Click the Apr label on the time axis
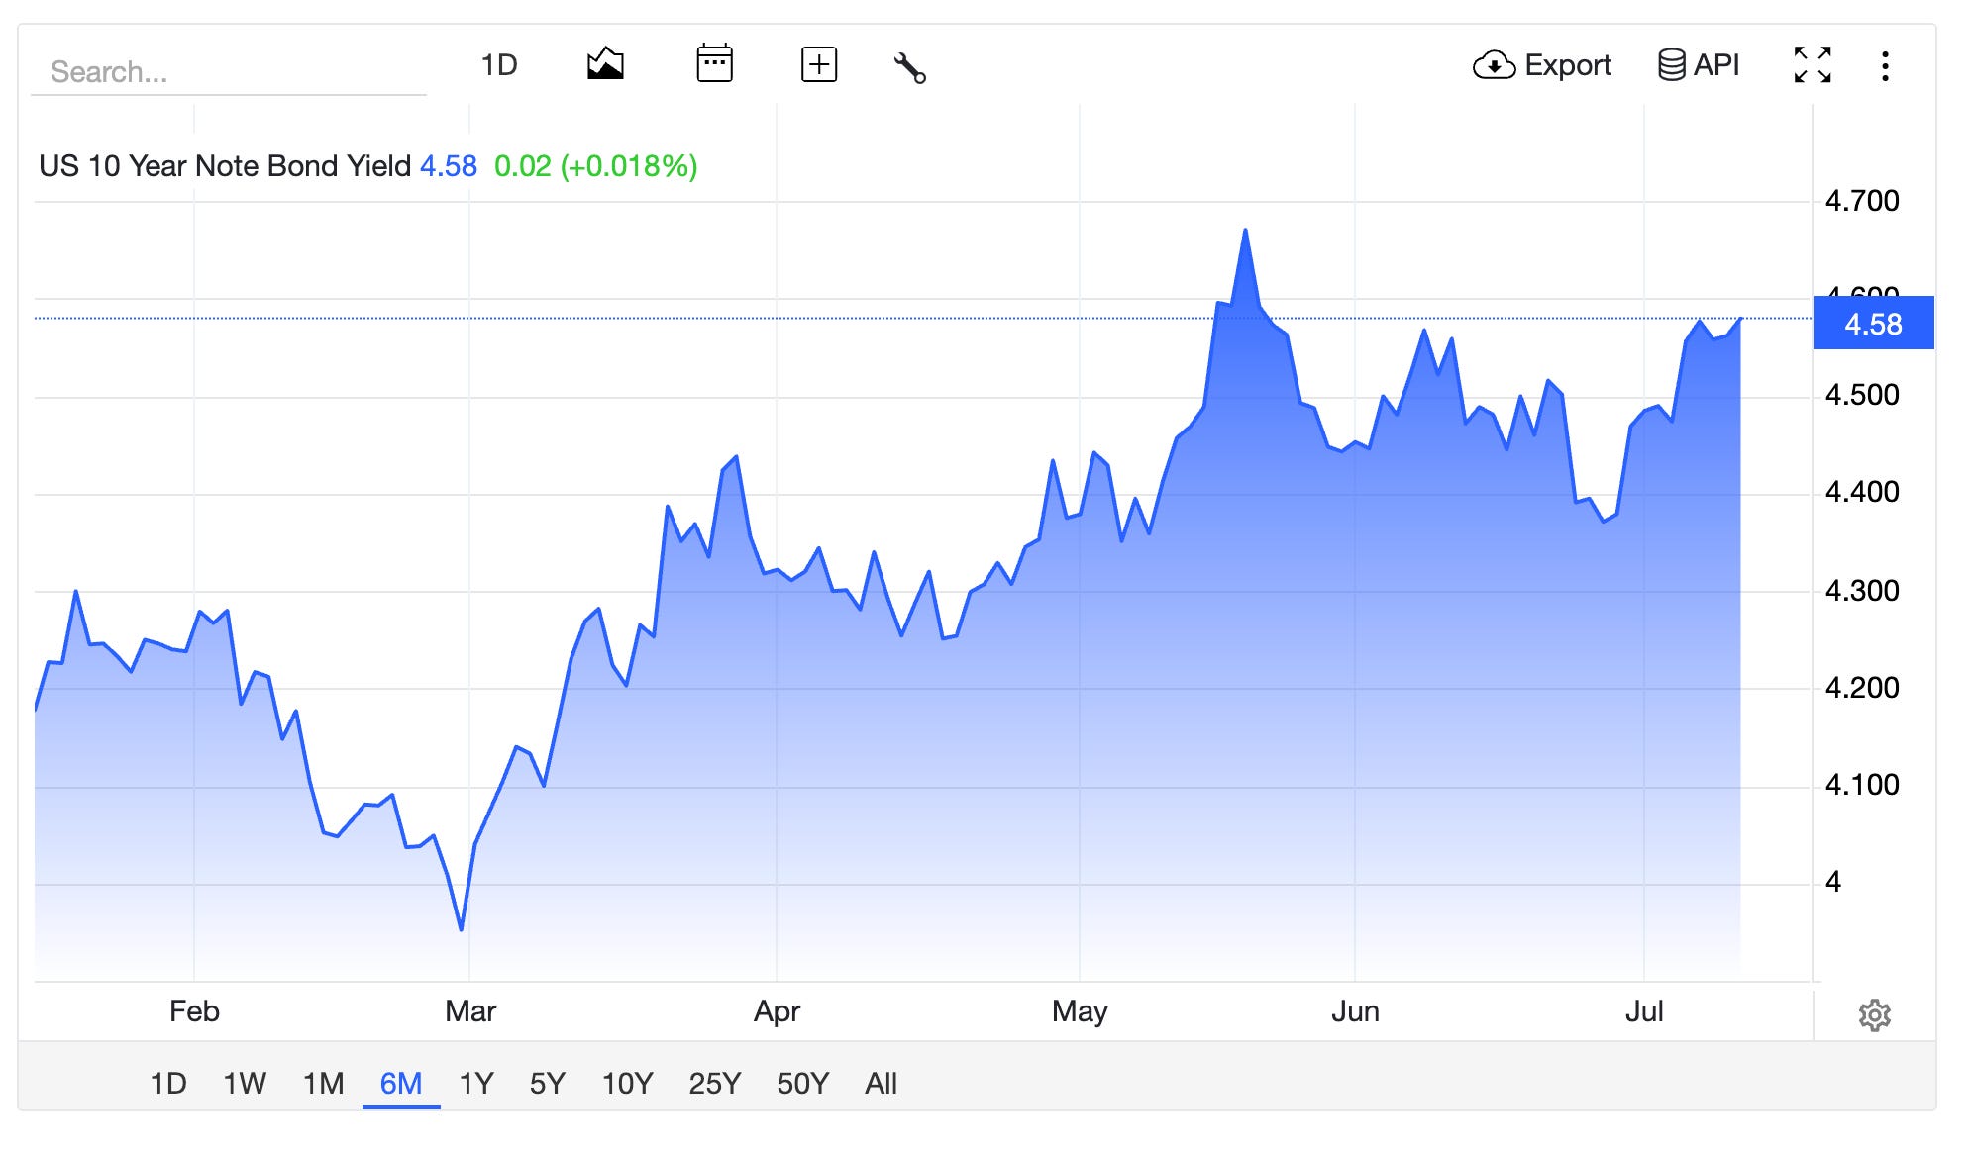This screenshot has width=1973, height=1150. click(x=777, y=1011)
